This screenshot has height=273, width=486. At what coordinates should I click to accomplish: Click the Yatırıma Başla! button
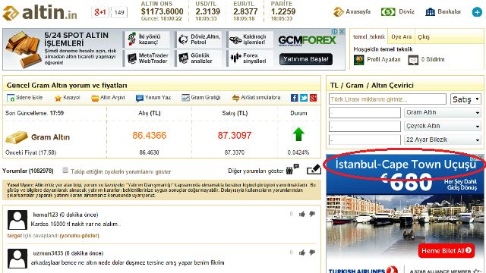(x=305, y=59)
